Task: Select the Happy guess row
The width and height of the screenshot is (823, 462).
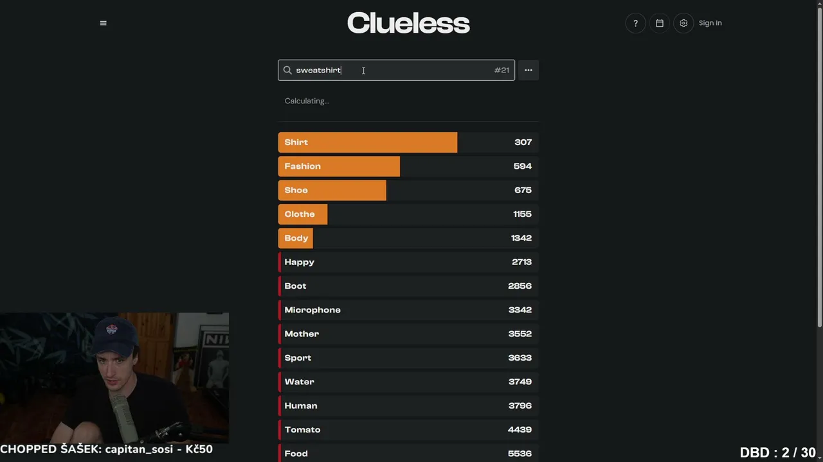Action: click(x=408, y=262)
